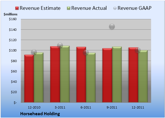Click the red Revenue Estimate legend swatch

pos(17,8)
